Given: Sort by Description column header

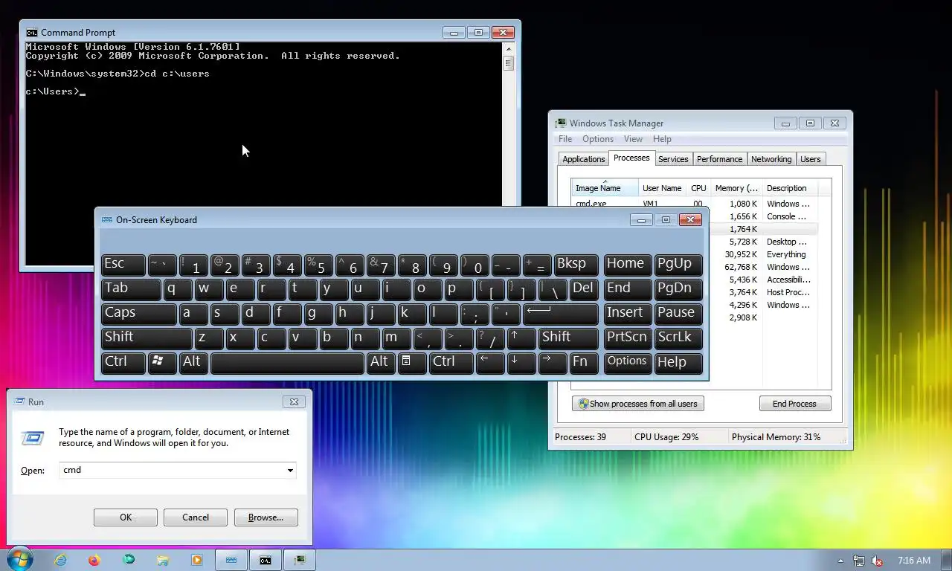Looking at the screenshot, I should point(791,188).
